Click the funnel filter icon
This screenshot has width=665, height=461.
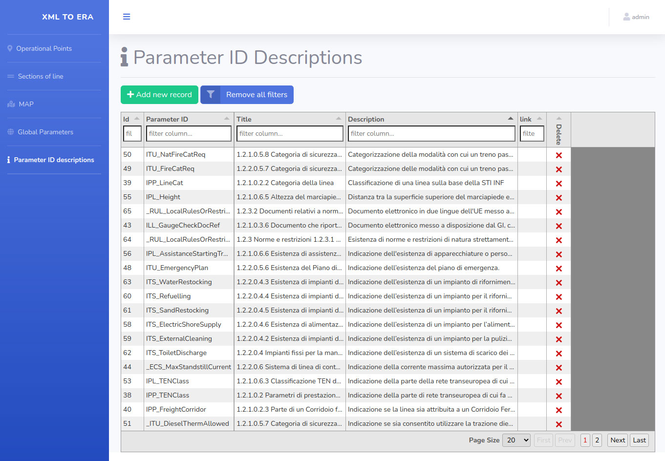point(211,95)
